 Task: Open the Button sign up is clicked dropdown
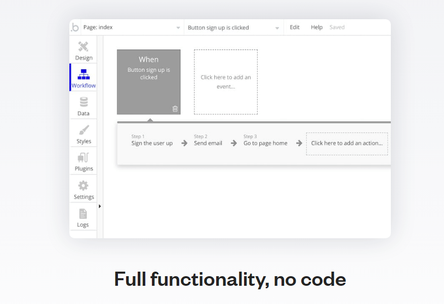point(233,27)
